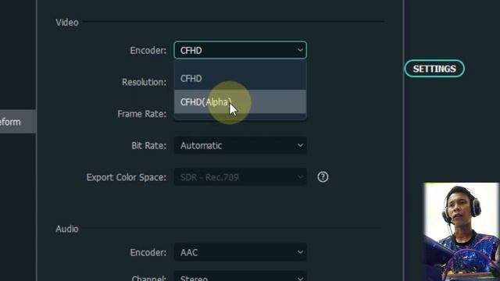Click the webcam presenter thumbnail
The height and width of the screenshot is (281, 500).
pyautogui.click(x=462, y=232)
